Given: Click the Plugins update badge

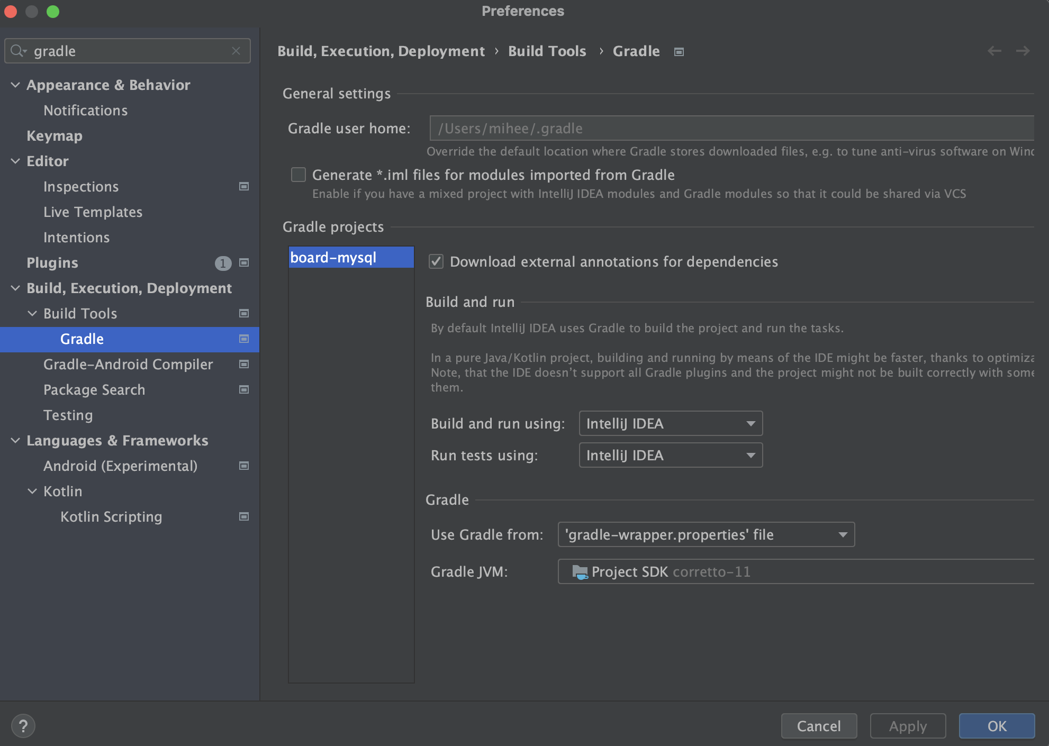Looking at the screenshot, I should 223,263.
